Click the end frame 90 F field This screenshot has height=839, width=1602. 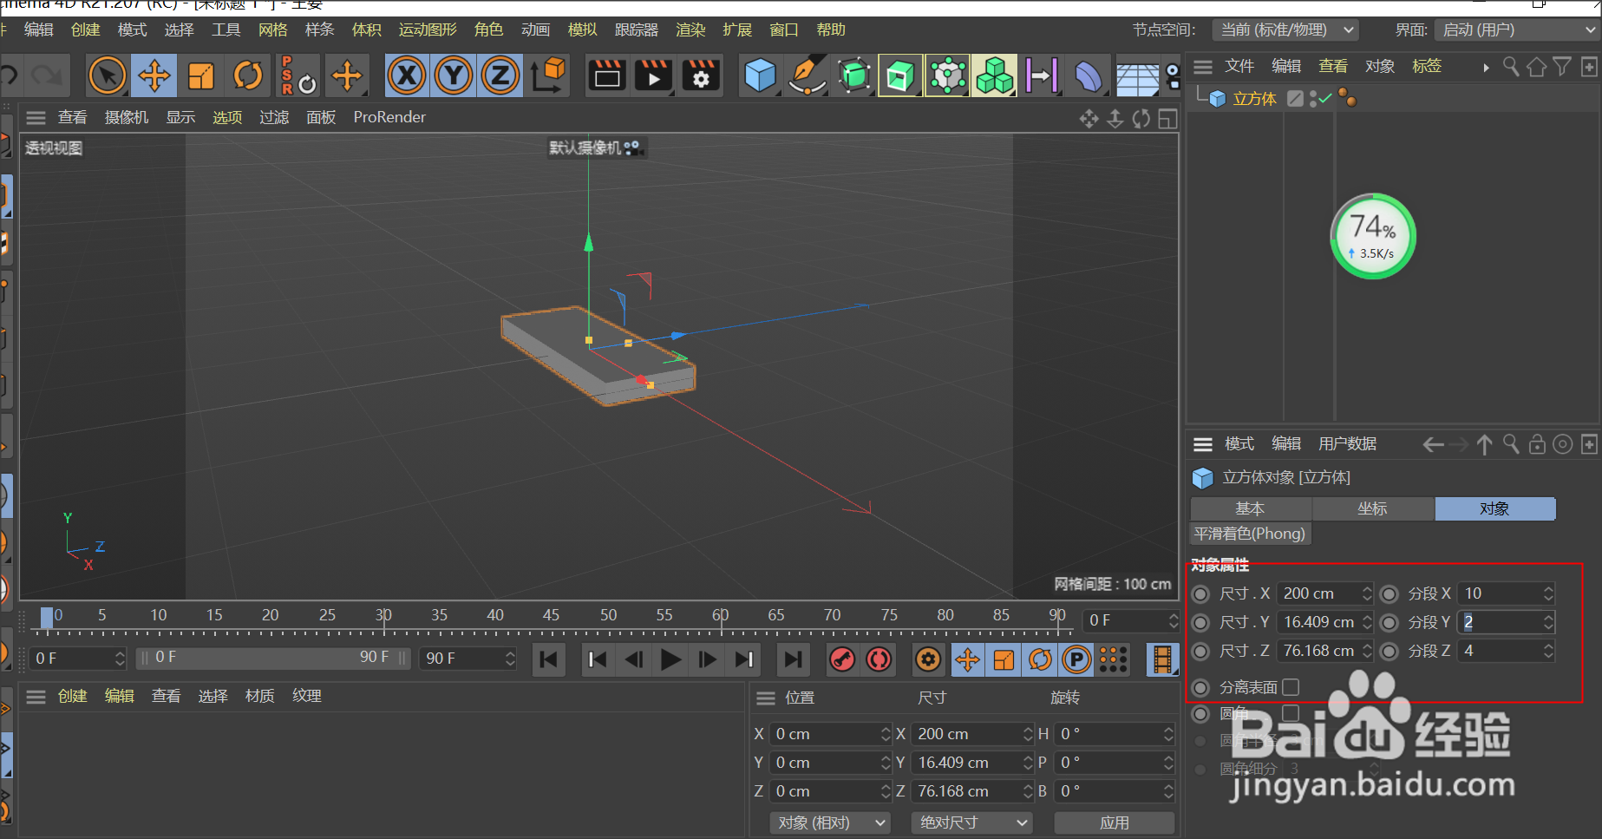tap(468, 659)
